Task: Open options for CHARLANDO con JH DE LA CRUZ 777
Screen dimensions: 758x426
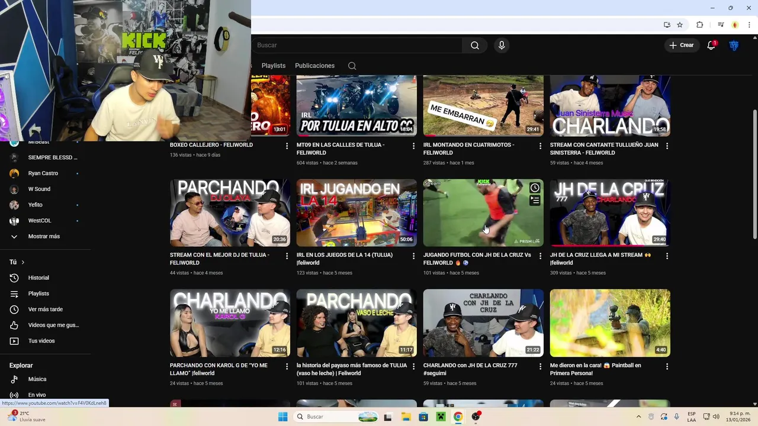Action: [540, 366]
